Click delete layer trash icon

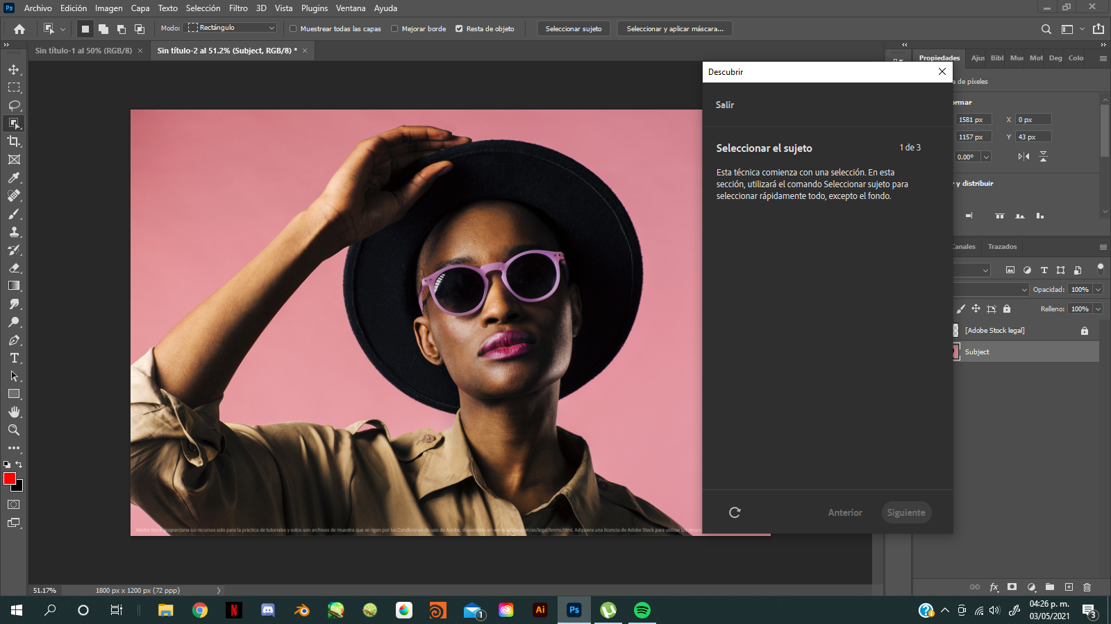point(1087,587)
